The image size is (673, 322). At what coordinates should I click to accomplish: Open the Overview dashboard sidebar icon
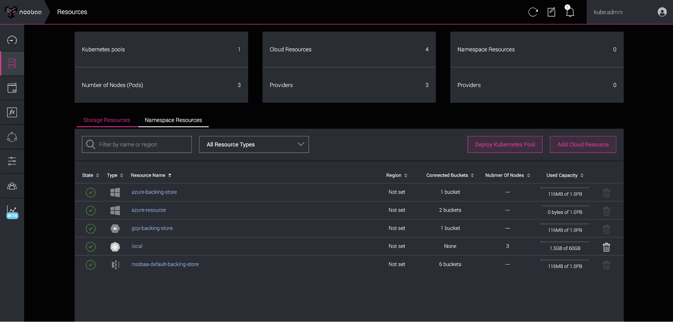pyautogui.click(x=12, y=40)
